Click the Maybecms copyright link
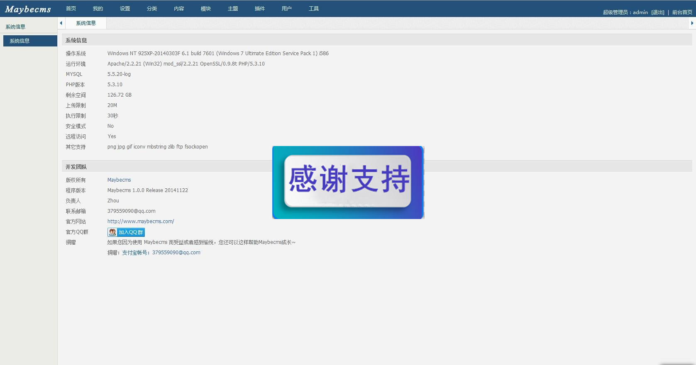The height and width of the screenshot is (365, 696). point(119,180)
